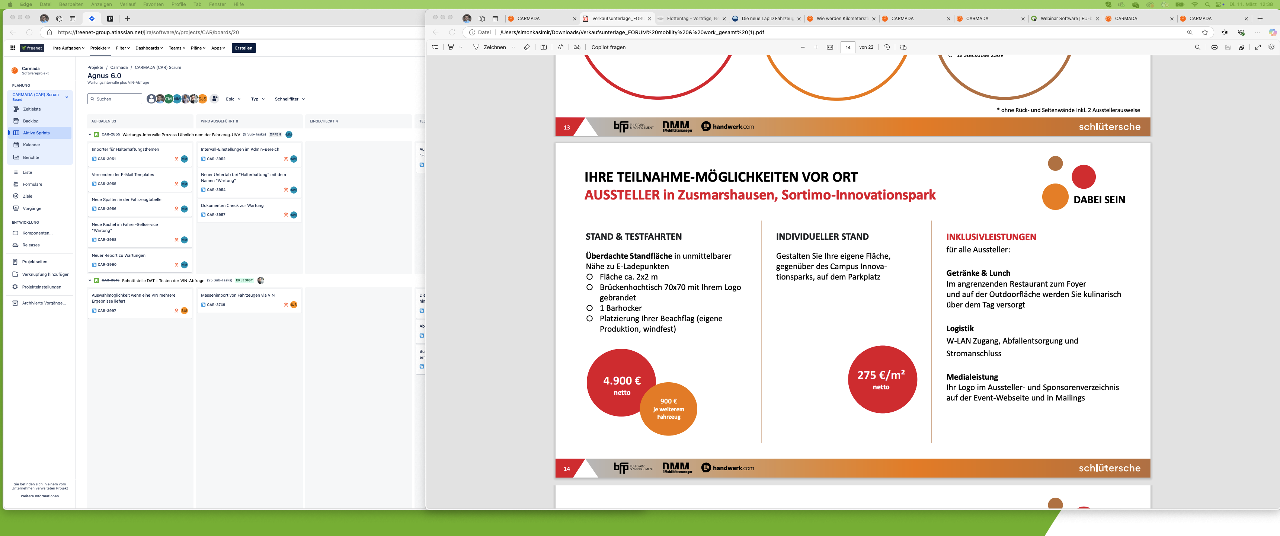Open the Dashboards dropdown

point(149,48)
